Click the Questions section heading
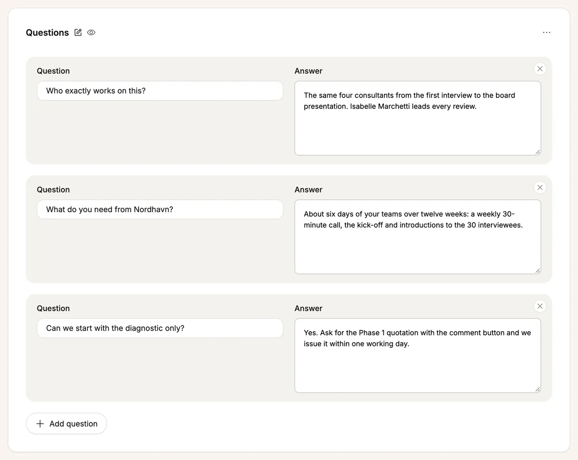The height and width of the screenshot is (460, 578). (x=47, y=33)
